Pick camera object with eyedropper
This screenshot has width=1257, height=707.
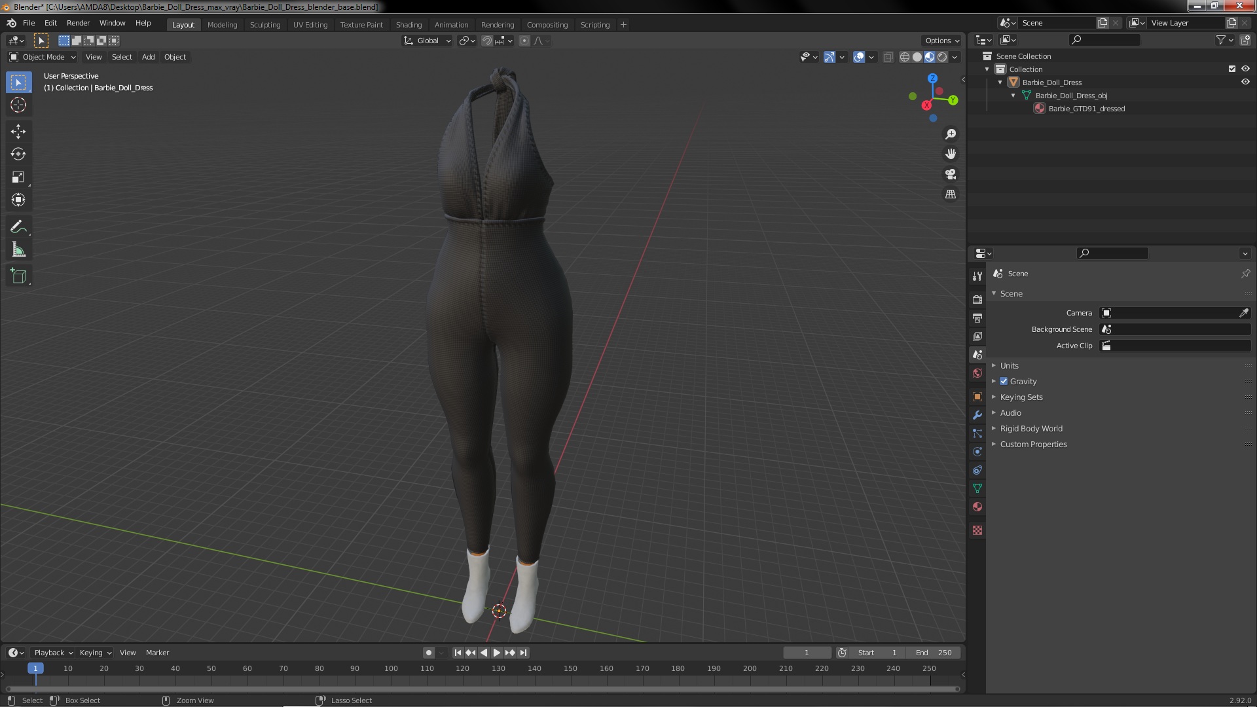click(x=1244, y=313)
